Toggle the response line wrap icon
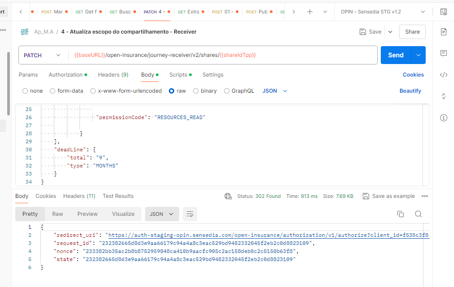This screenshot has height=287, width=454. tap(190, 214)
